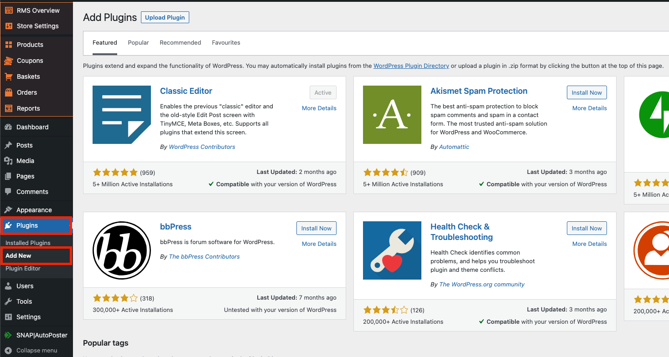Switch to the Favourites tab
This screenshot has height=357, width=669.
(226, 42)
